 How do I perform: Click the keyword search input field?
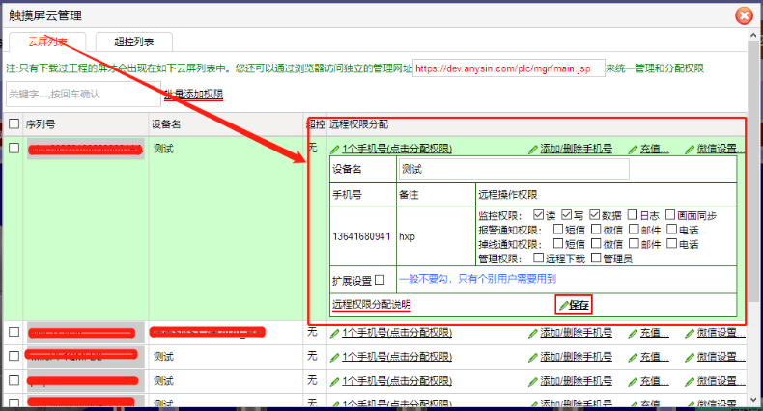82,94
